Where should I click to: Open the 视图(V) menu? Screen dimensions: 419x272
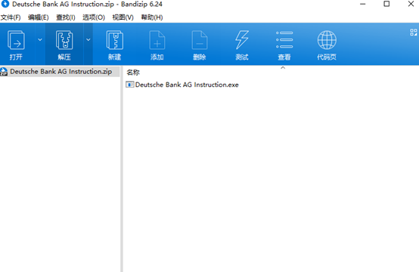pos(123,17)
